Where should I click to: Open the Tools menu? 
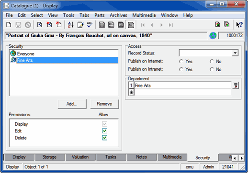(68, 15)
